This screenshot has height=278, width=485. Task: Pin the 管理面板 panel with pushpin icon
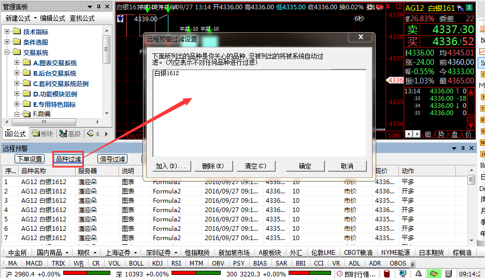(98, 7)
